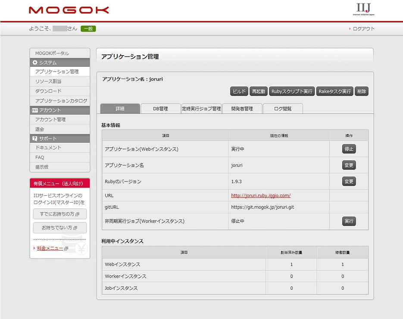Switch to the DB管理 tab
This screenshot has height=319, width=403.
coord(161,109)
